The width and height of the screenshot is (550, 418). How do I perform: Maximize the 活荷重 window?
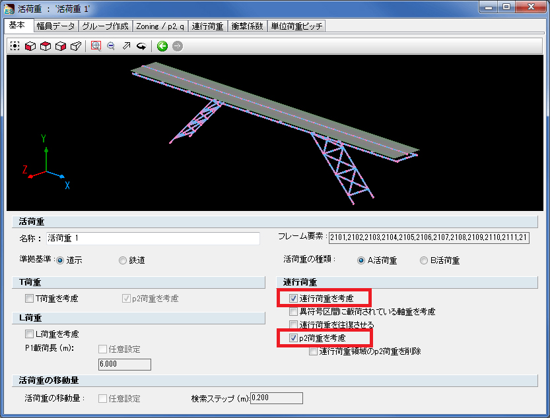(506, 7)
